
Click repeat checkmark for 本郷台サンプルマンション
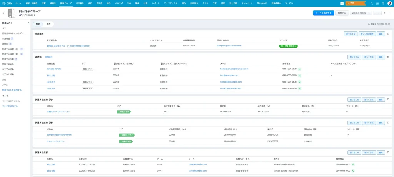pos(347,112)
